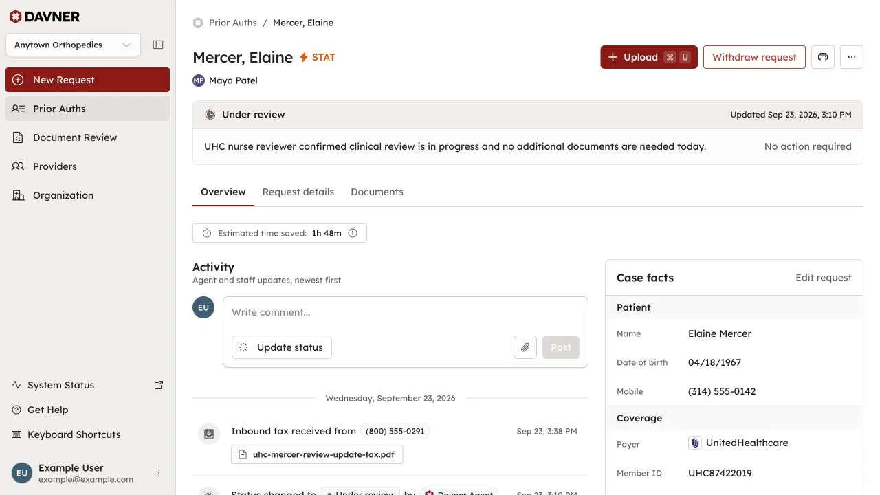The width and height of the screenshot is (880, 495).
Task: Click the Under review status clock icon
Action: (x=210, y=115)
